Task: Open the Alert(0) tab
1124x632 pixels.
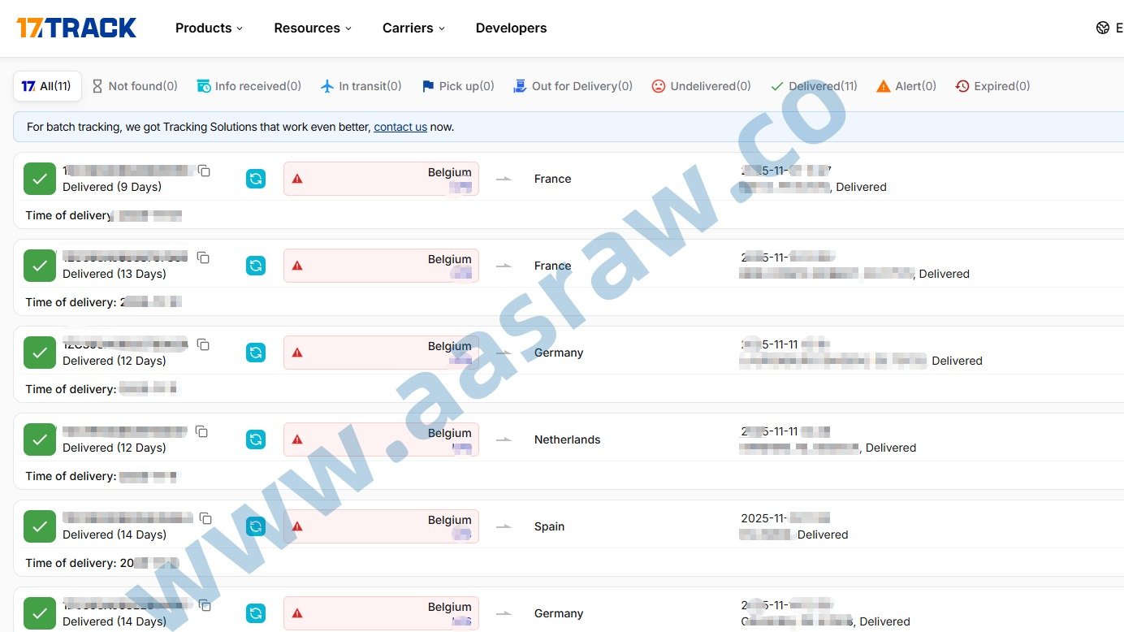Action: (906, 86)
